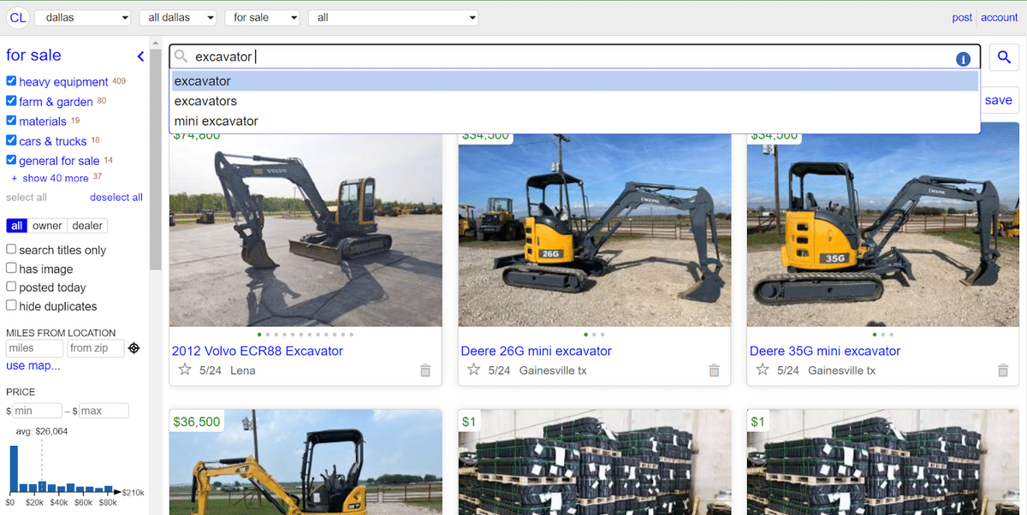Open the for sale section dropdown
Image resolution: width=1027 pixels, height=515 pixels.
[263, 17]
